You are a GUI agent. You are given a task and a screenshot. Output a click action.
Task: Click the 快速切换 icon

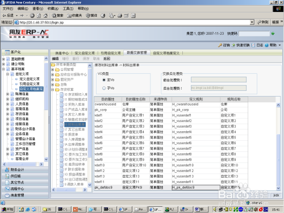coord(233,45)
